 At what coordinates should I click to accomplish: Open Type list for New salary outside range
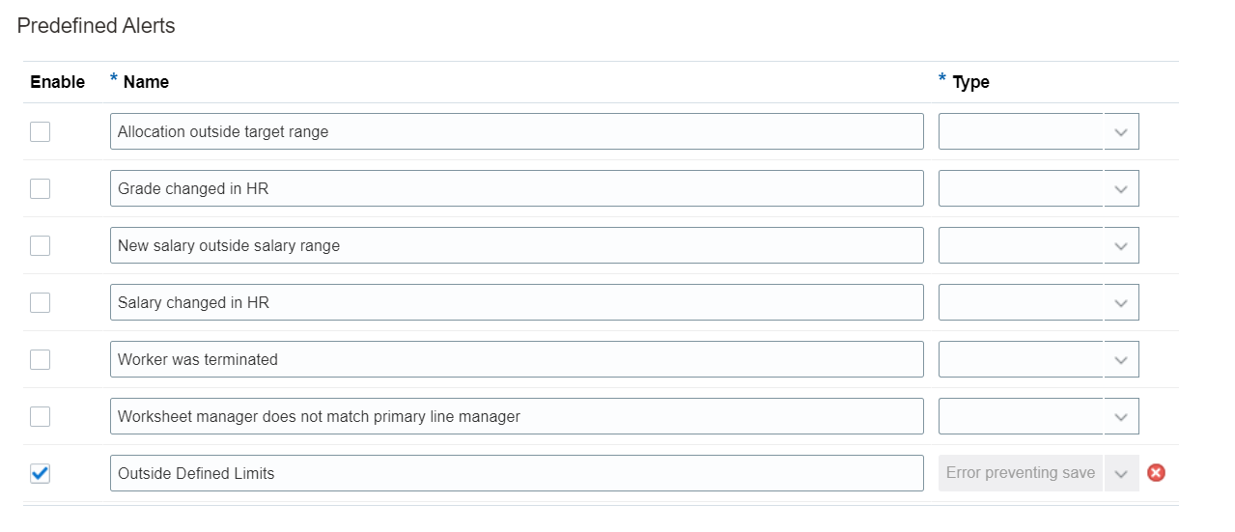click(1120, 246)
